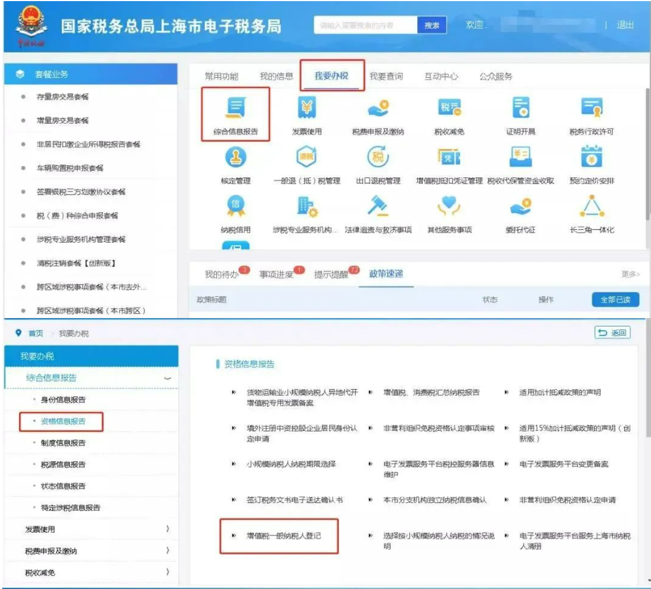This screenshot has height=589, width=651.
Task: Open the 税费申报及缴纳 icon
Action: (378, 108)
